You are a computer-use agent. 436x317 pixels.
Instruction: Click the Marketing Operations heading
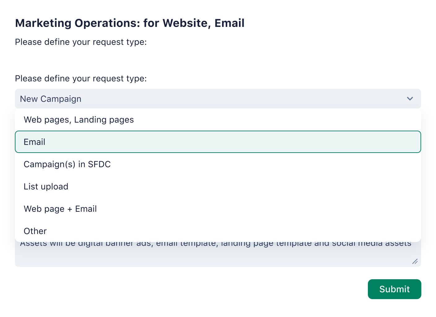[x=129, y=23]
